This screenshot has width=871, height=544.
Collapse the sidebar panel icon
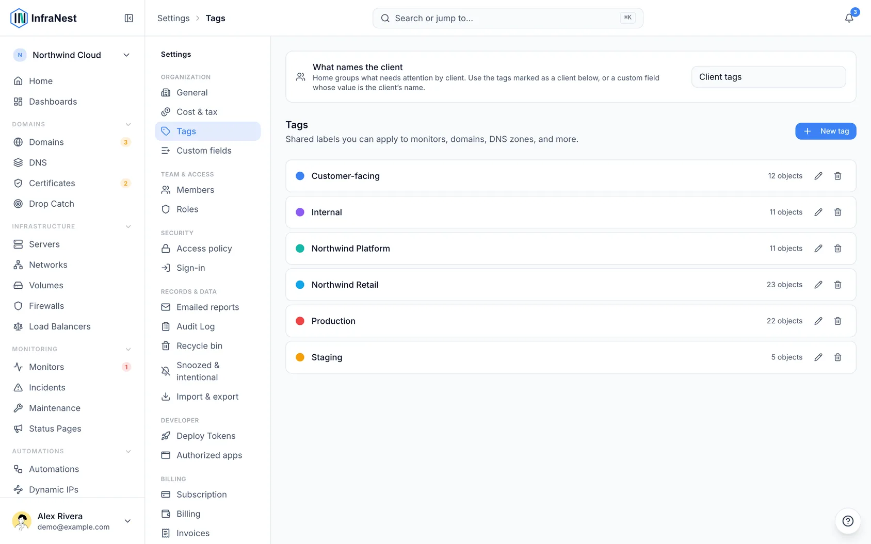point(129,18)
